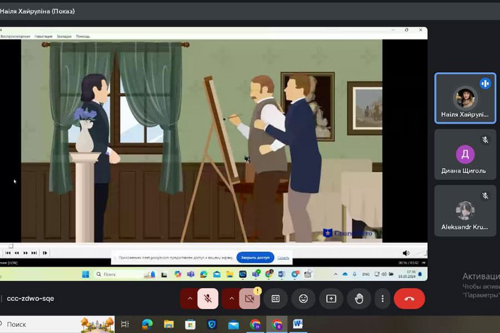Screen dimensions: 500x333
Task: Click the Edge icon in taskbar
Action: [x=147, y=324]
